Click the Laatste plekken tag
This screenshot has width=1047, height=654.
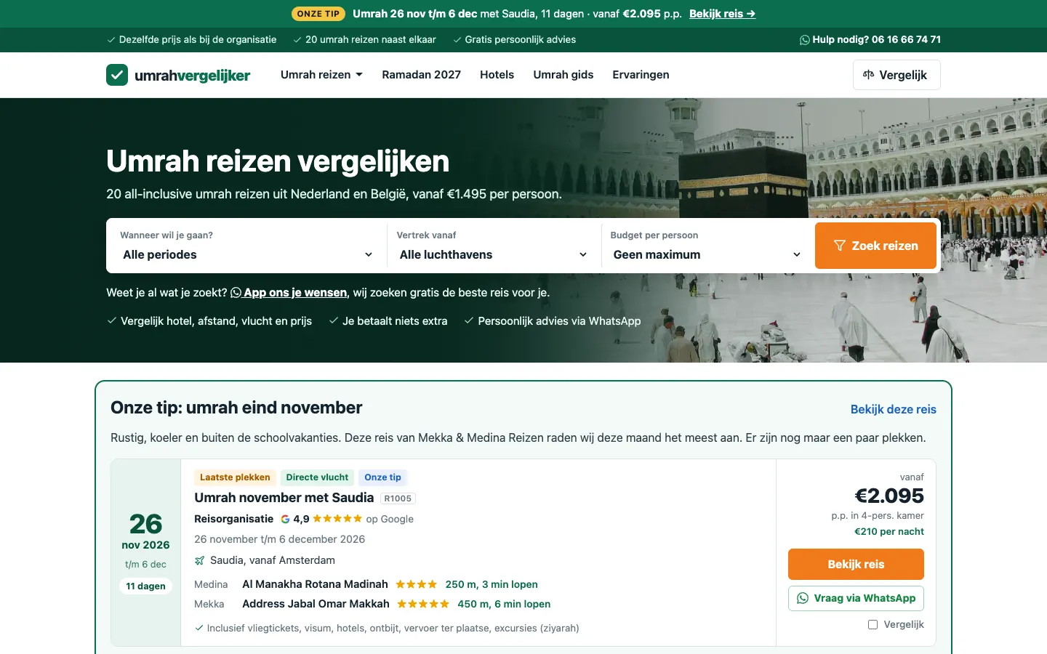coord(235,477)
